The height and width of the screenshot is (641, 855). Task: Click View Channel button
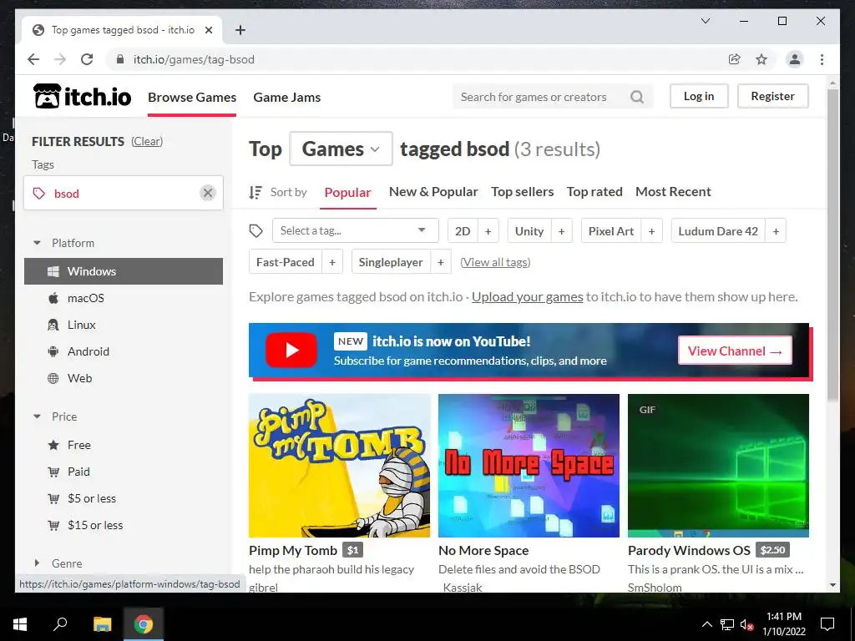point(735,351)
